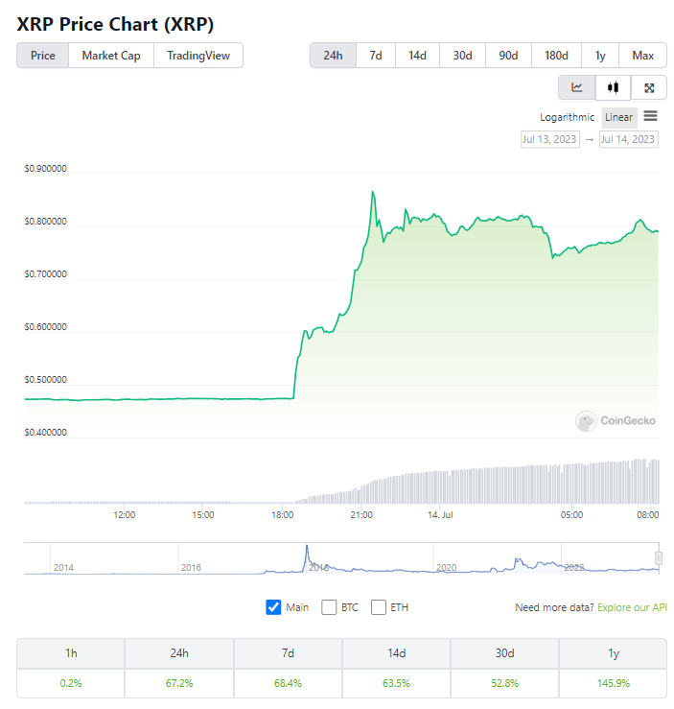Show the Max time range
This screenshot has height=709, width=674.
pos(643,56)
